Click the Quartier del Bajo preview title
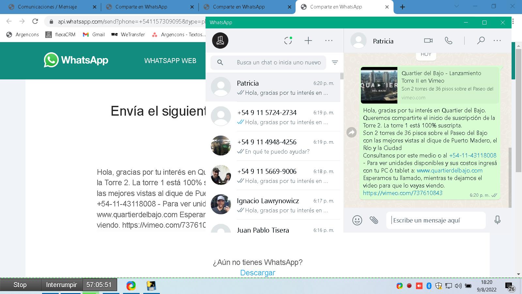 [441, 77]
